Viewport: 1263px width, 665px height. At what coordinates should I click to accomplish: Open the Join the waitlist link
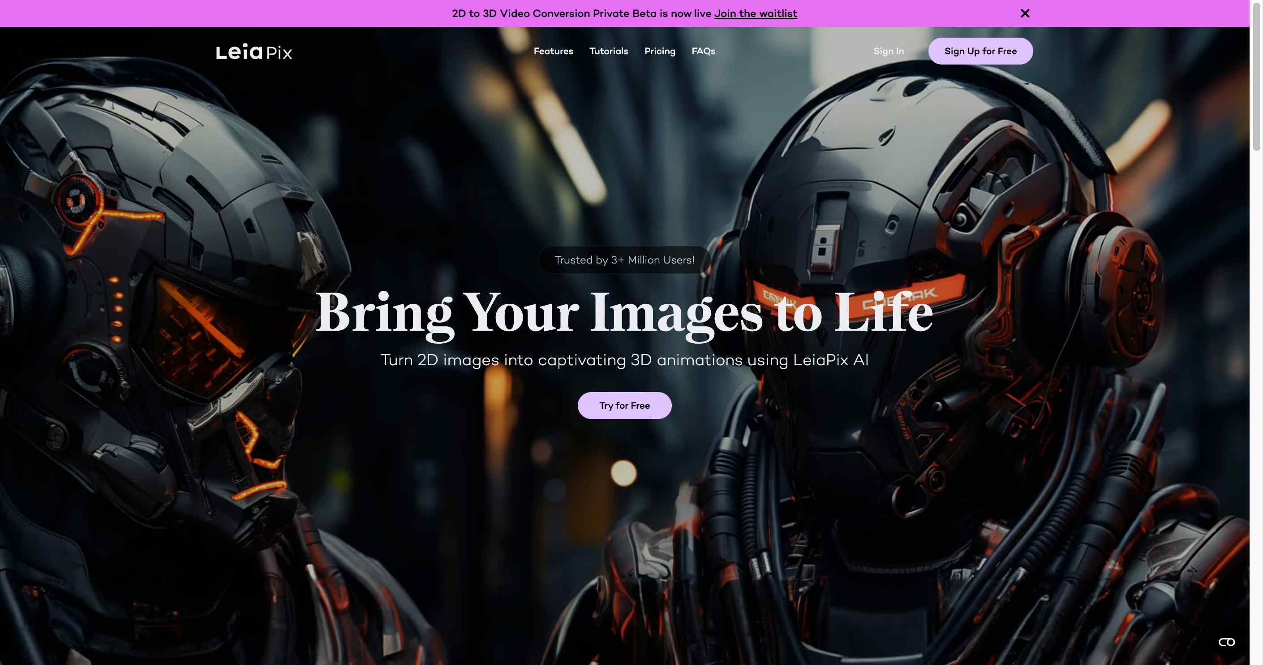pyautogui.click(x=756, y=13)
